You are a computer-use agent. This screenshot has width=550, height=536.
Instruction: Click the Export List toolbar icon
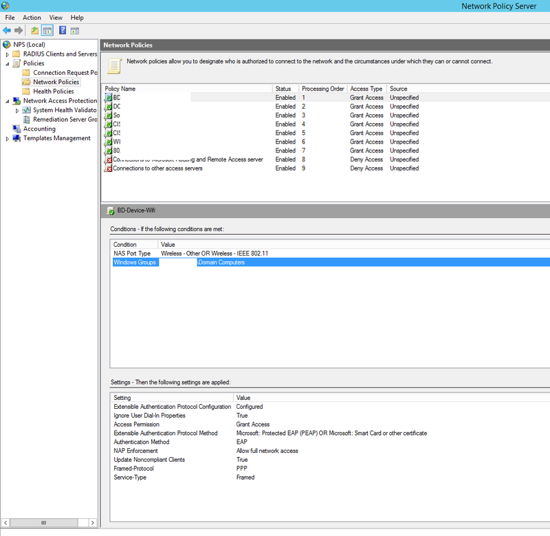point(34,30)
